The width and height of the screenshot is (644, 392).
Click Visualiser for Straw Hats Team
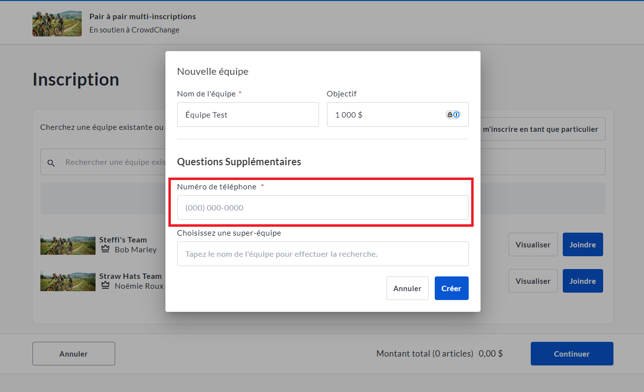(x=533, y=281)
